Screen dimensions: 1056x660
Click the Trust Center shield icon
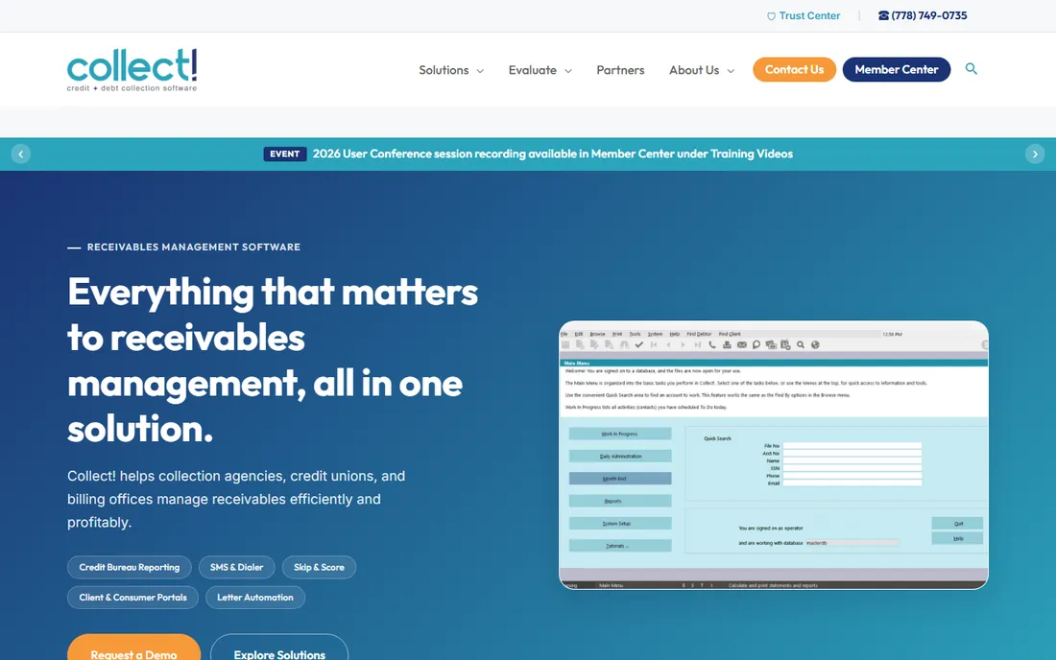pos(771,16)
